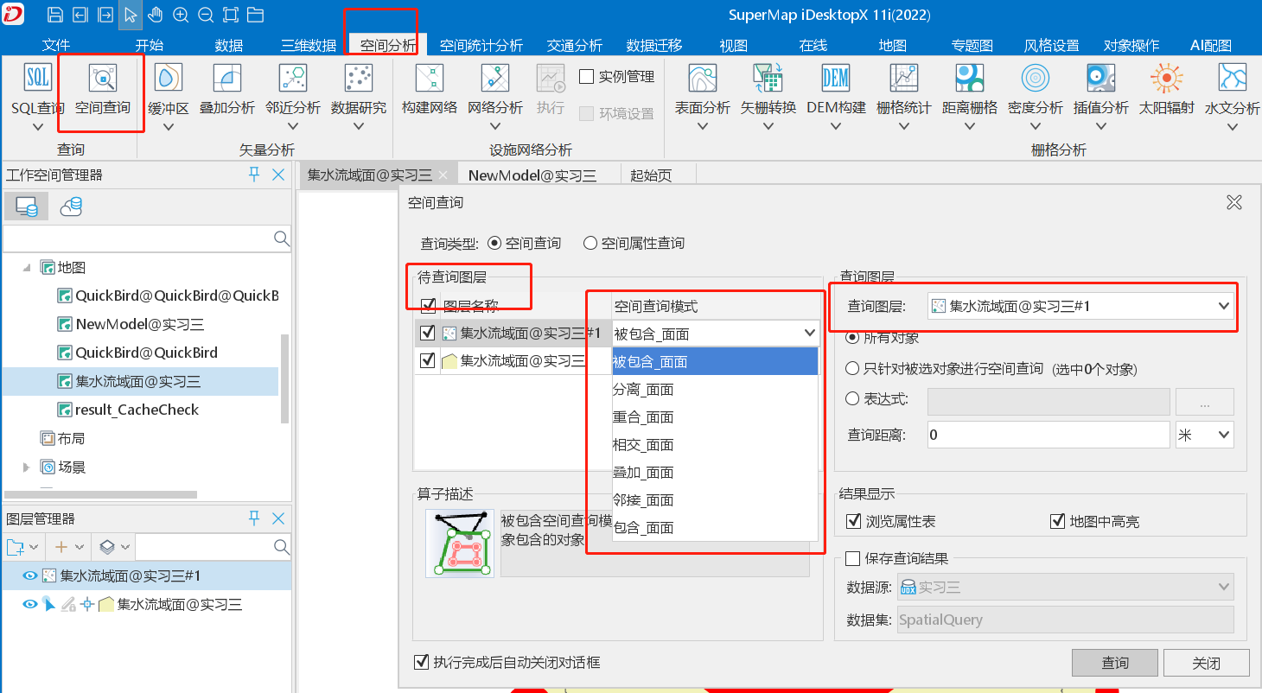Click the zoom out magnifier tool
This screenshot has width=1262, height=693.
click(206, 15)
